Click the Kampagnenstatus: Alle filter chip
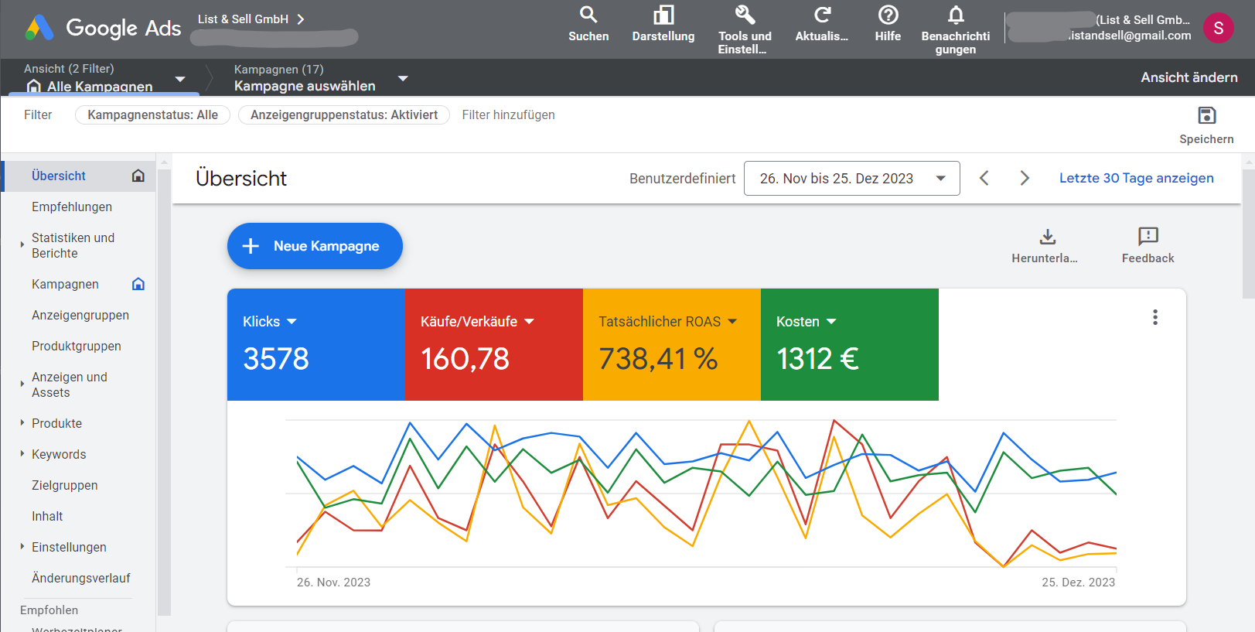 [152, 114]
